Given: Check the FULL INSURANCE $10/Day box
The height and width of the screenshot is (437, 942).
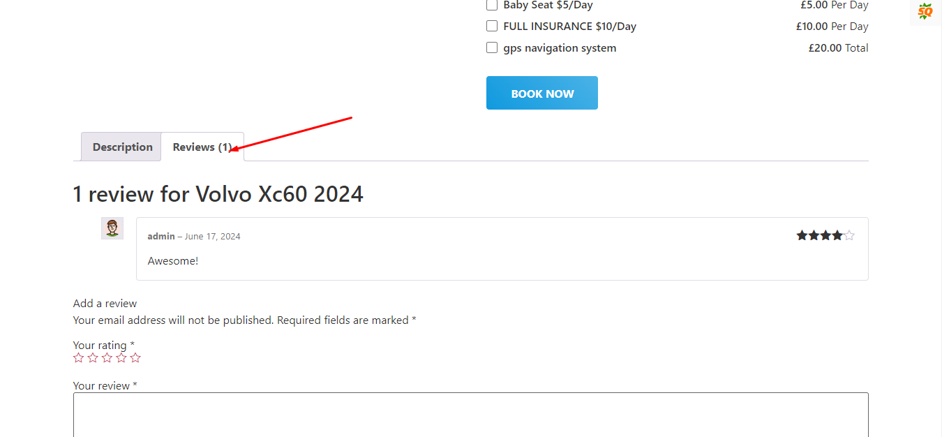Looking at the screenshot, I should [x=492, y=27].
